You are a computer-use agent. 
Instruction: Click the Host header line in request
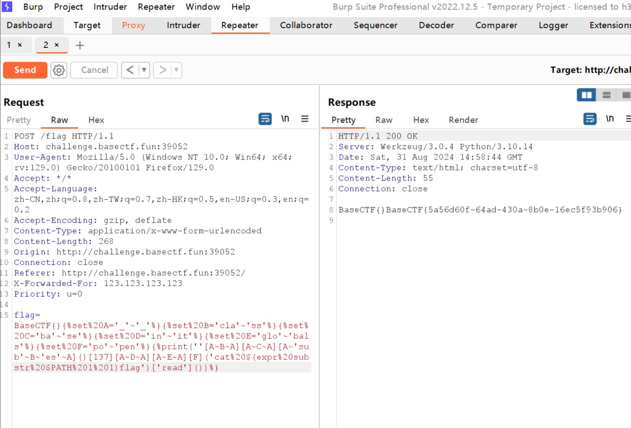101,147
